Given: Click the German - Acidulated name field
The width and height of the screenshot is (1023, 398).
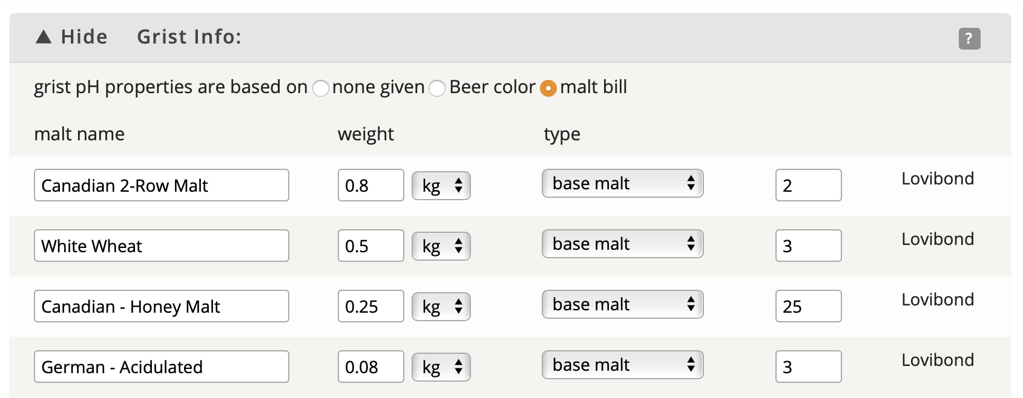Looking at the screenshot, I should point(162,367).
